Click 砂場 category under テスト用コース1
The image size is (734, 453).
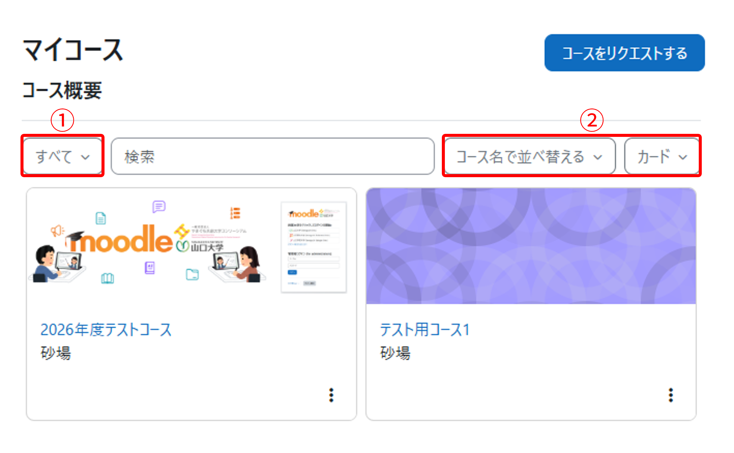coord(395,353)
